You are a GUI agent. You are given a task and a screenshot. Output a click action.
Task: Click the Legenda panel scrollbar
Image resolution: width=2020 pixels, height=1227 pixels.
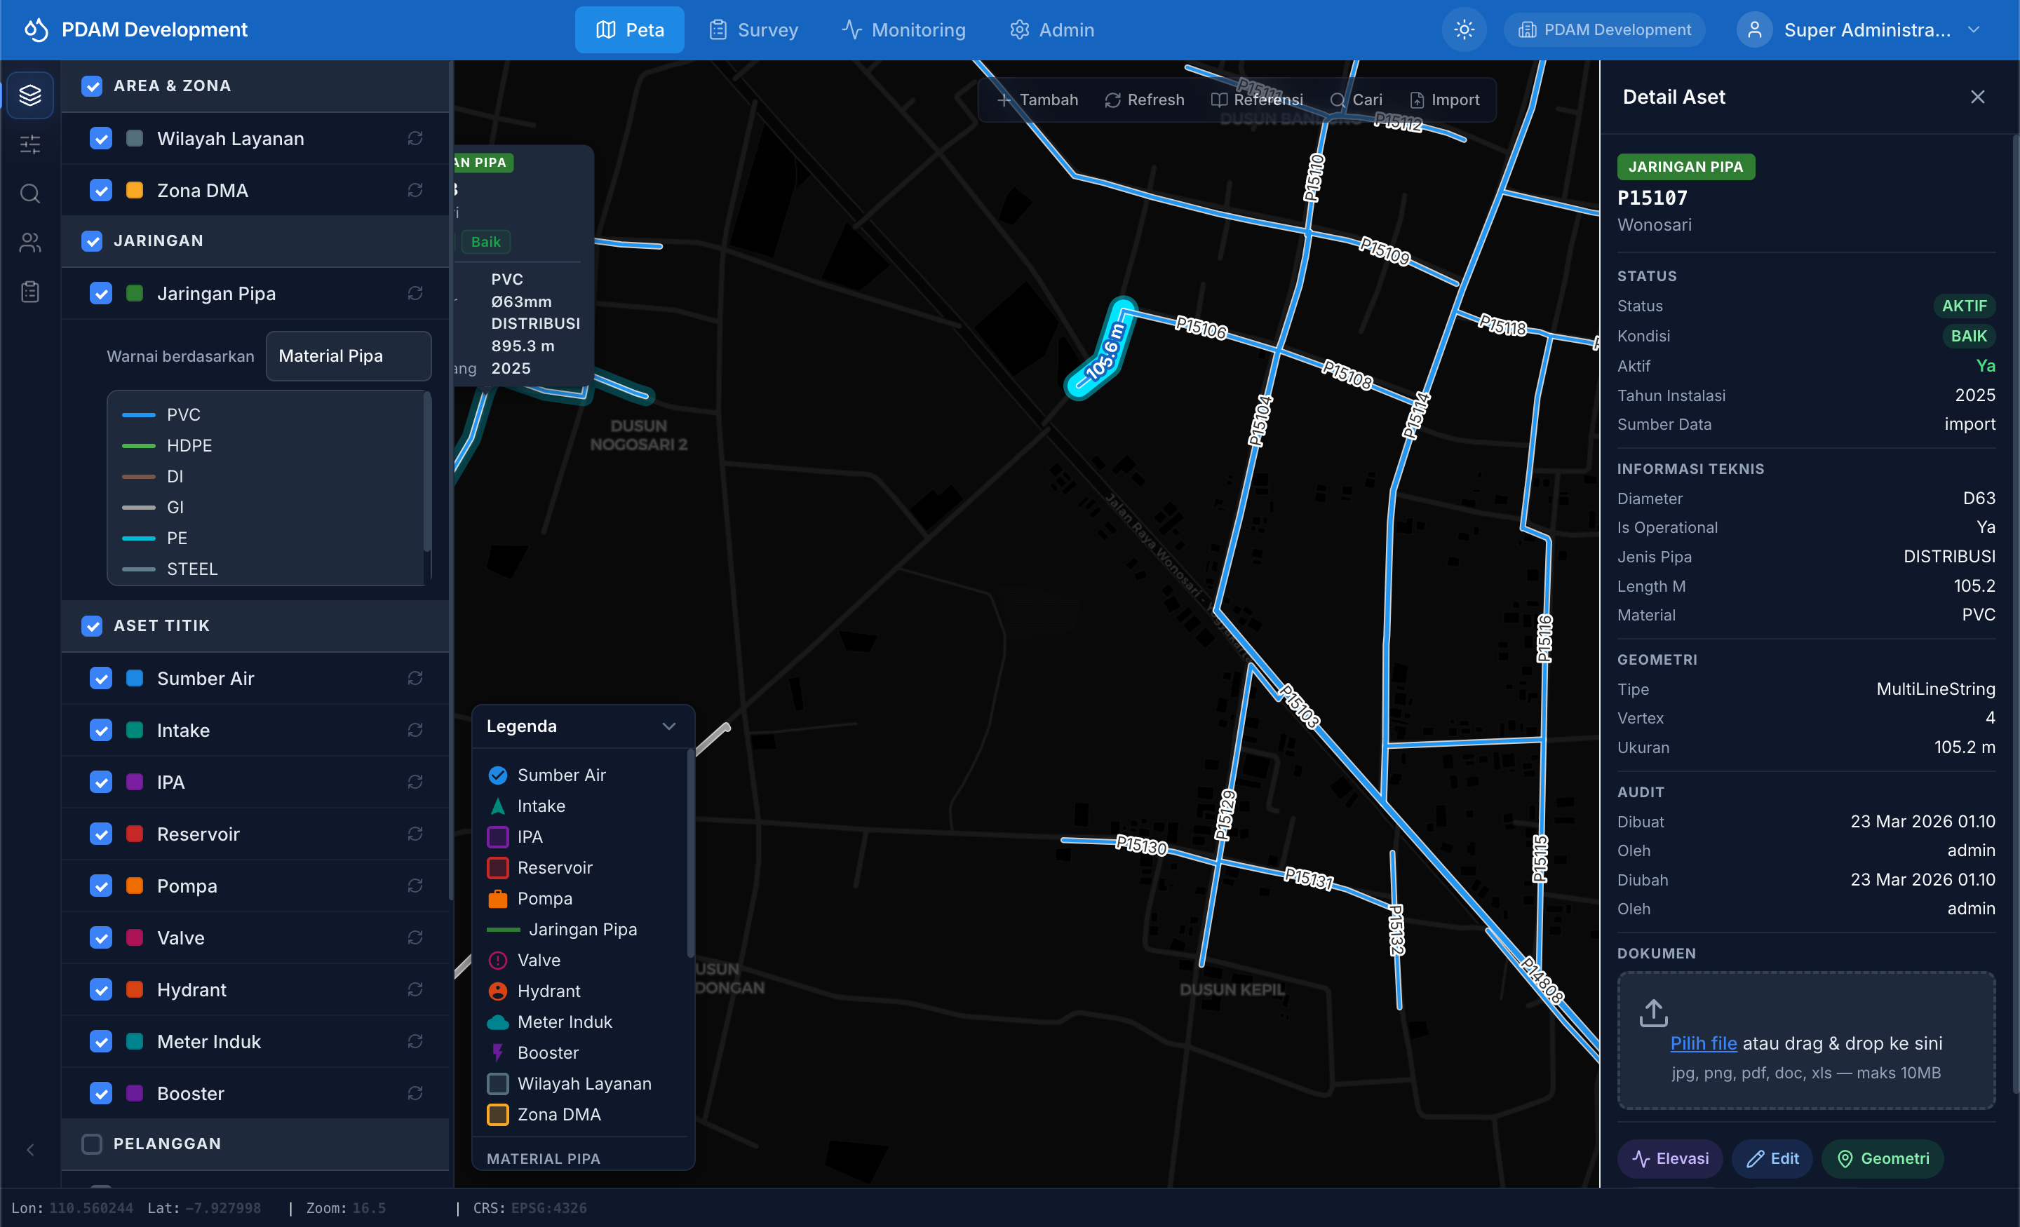pyautogui.click(x=690, y=853)
